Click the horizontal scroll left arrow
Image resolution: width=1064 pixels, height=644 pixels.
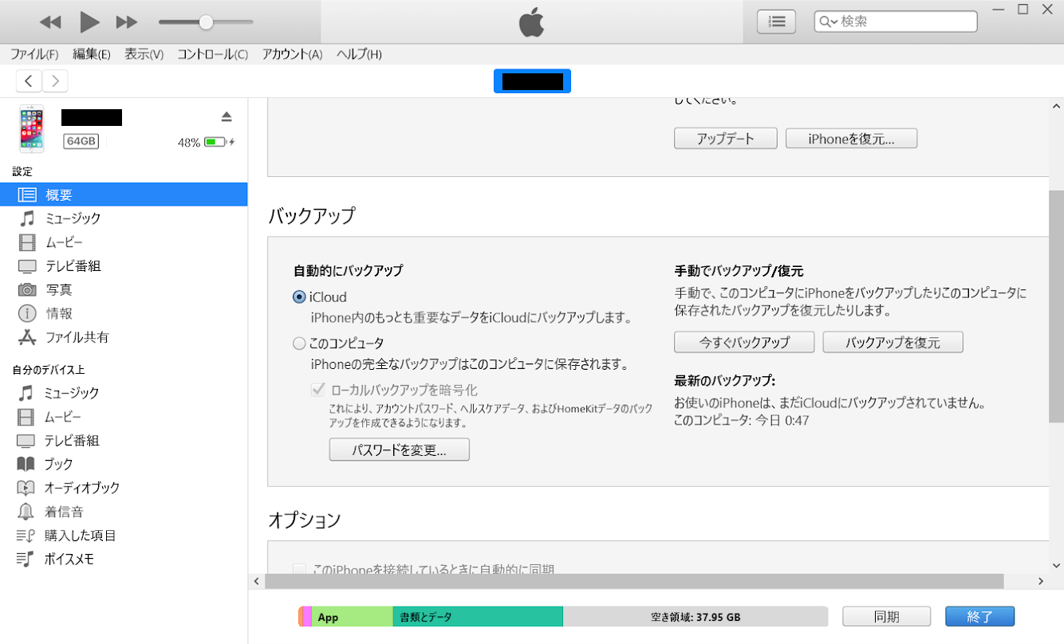tap(258, 582)
